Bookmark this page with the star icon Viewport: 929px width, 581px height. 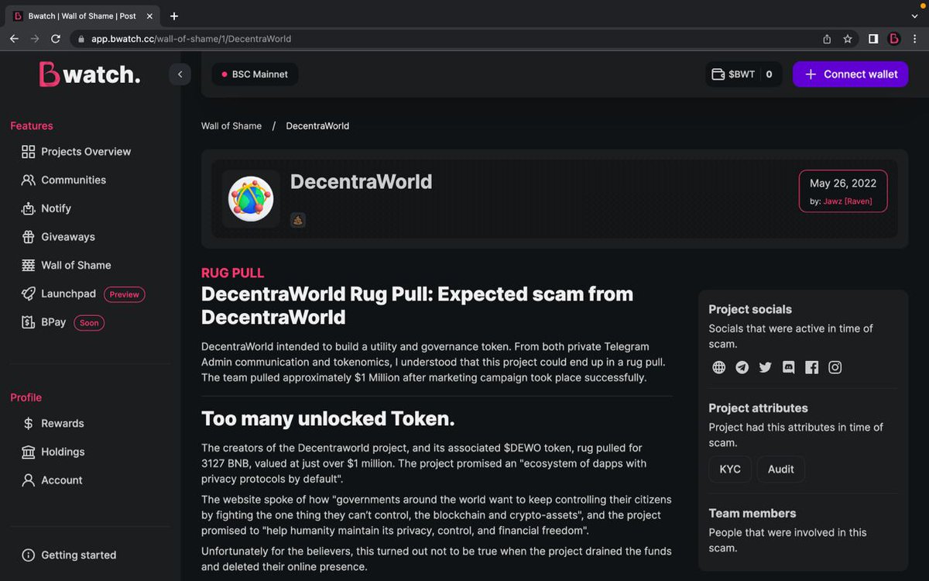848,39
